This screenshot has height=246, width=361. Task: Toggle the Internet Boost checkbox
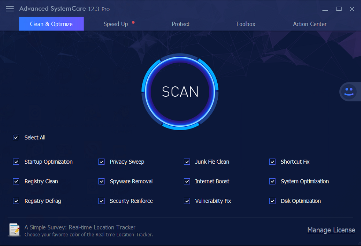coord(187,182)
